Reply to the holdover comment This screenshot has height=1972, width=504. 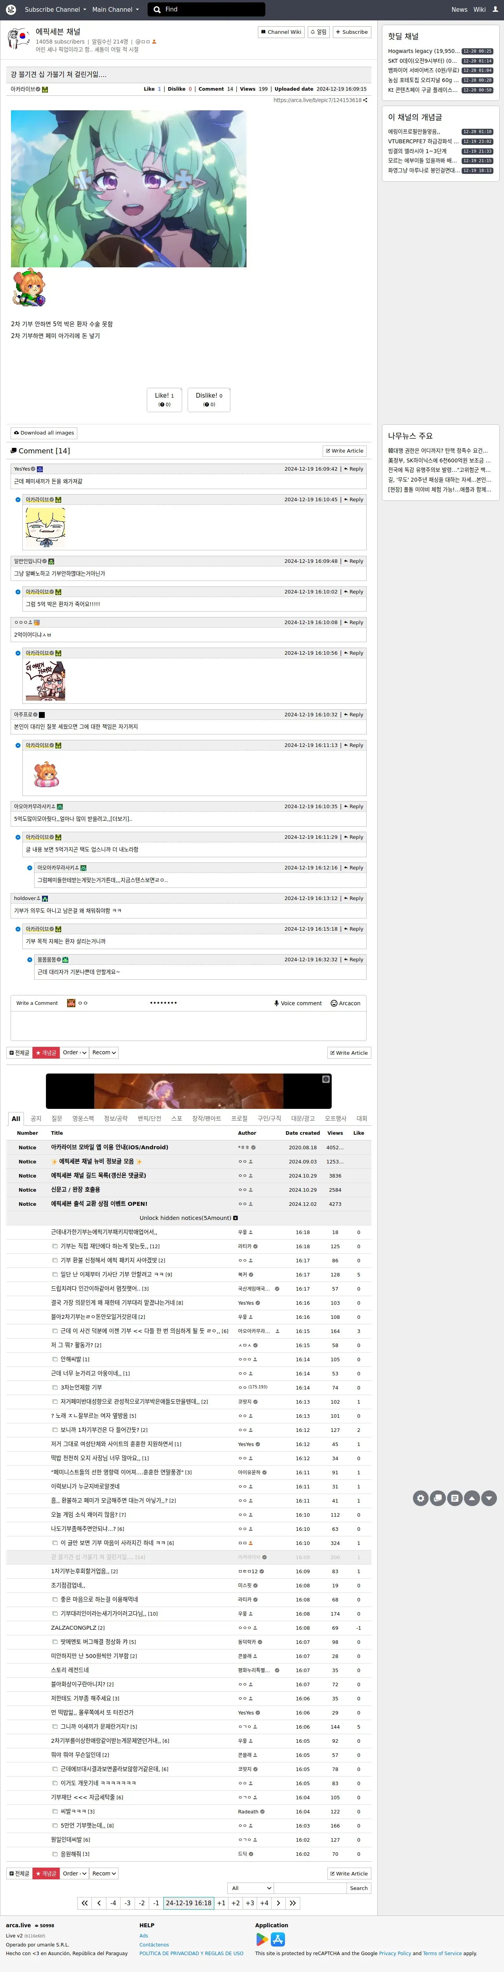tap(354, 899)
